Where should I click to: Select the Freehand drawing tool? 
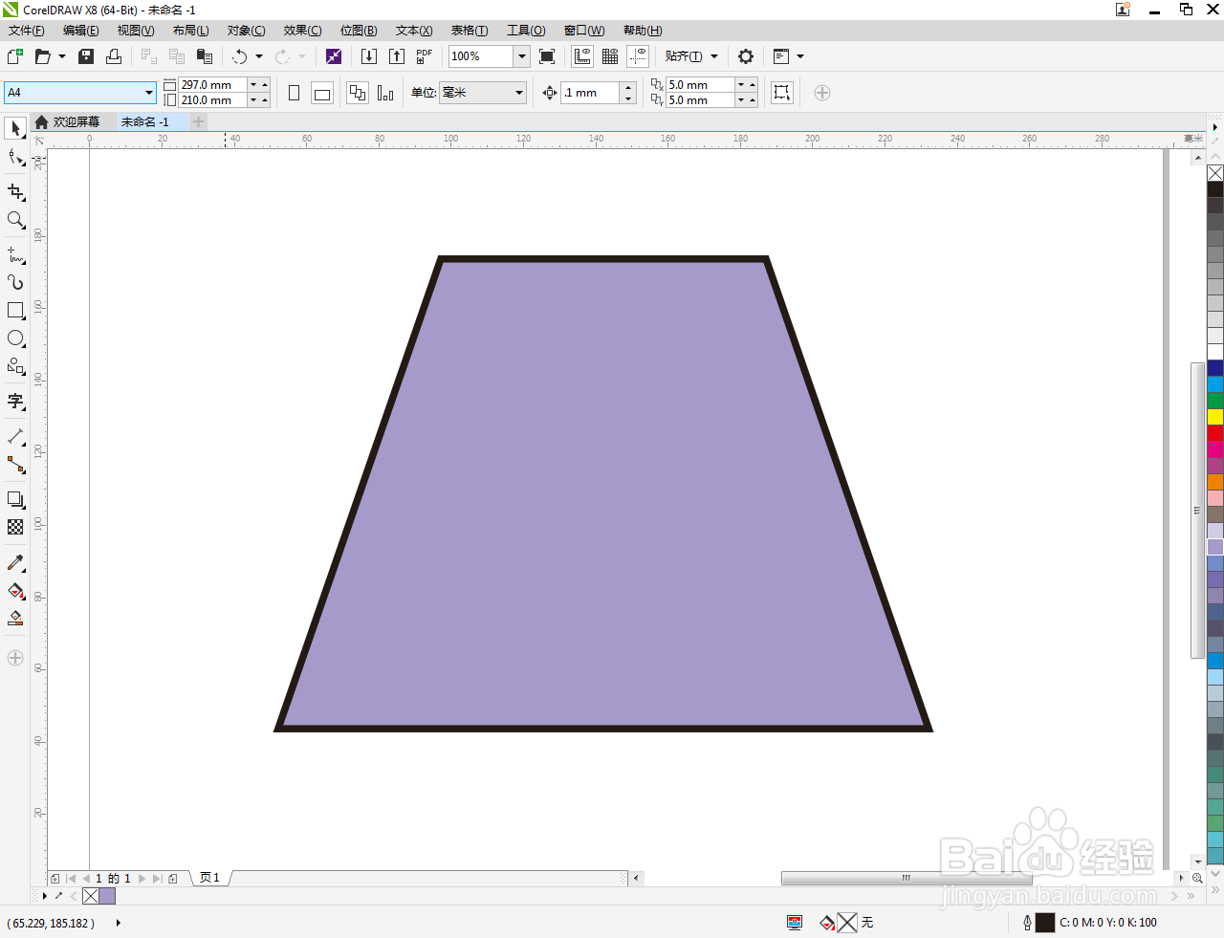pos(15,255)
